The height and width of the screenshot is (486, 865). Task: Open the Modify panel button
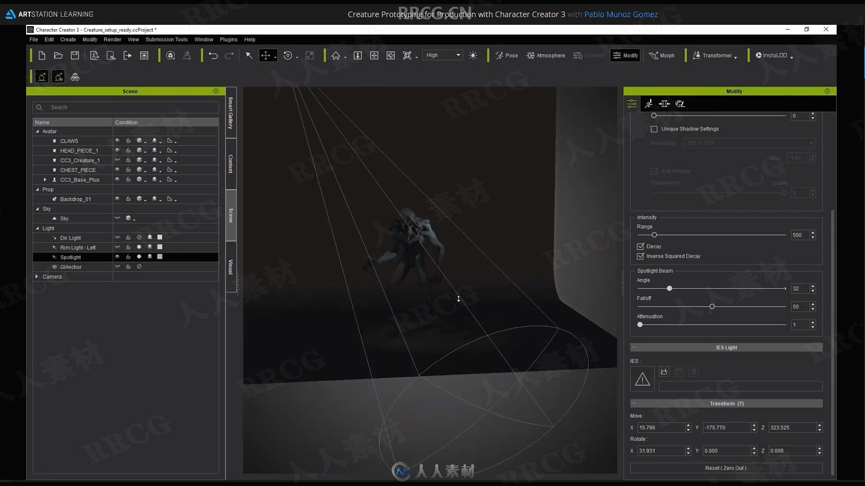tap(625, 55)
